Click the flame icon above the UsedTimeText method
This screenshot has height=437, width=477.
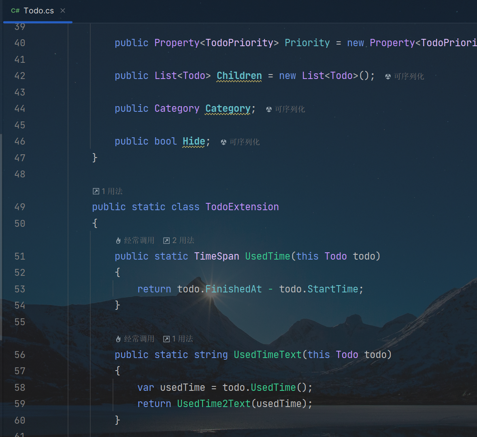pyautogui.click(x=118, y=339)
